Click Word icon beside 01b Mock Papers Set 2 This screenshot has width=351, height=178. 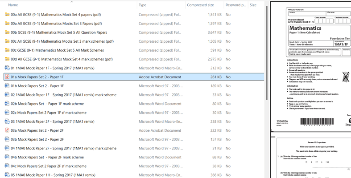click(7, 86)
